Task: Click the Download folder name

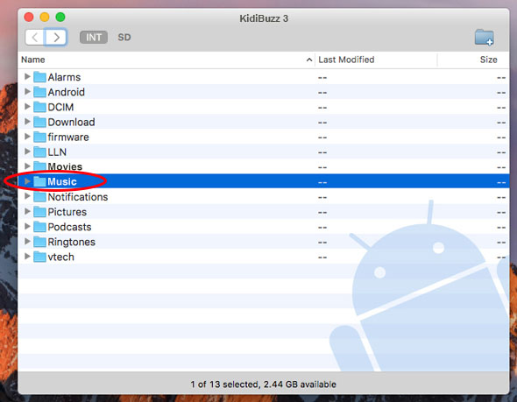Action: click(x=71, y=122)
